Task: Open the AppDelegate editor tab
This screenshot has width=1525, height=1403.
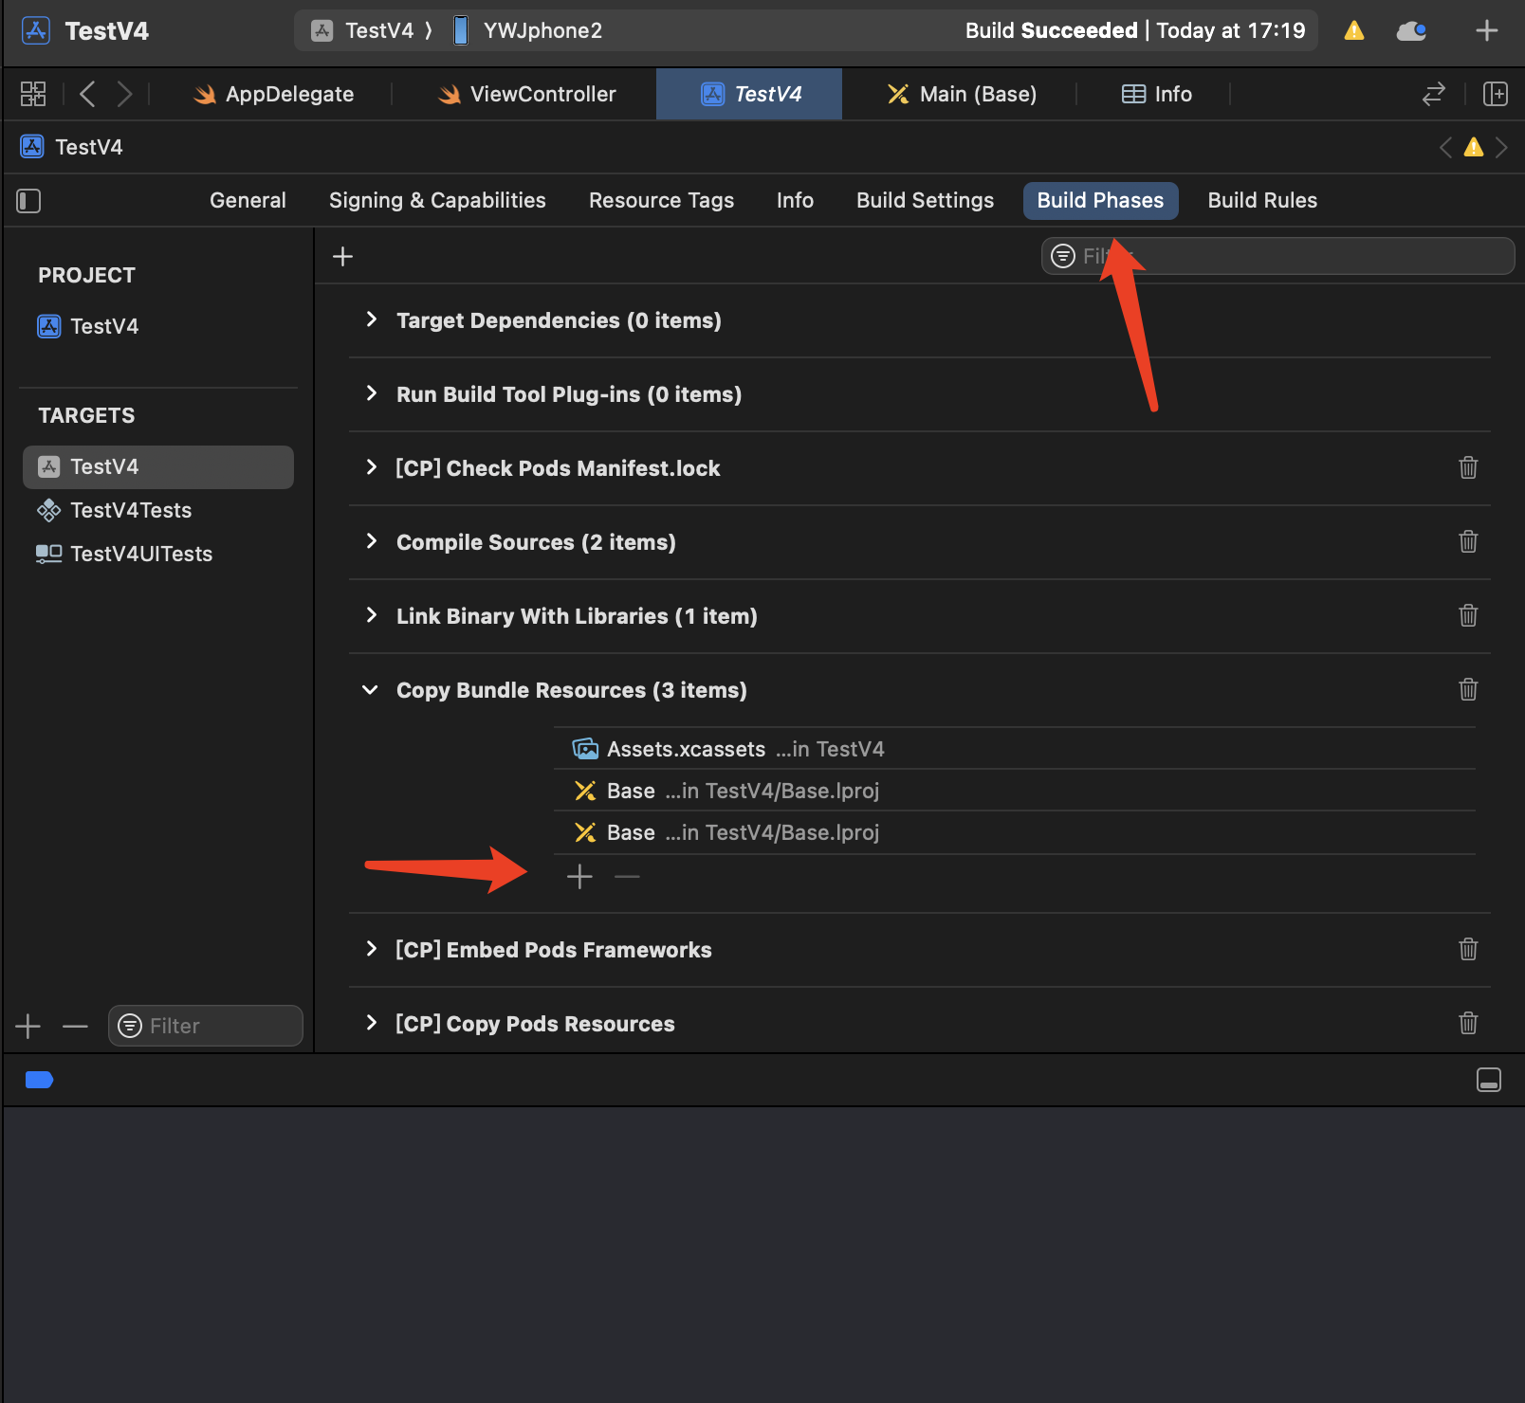Action: tap(273, 94)
